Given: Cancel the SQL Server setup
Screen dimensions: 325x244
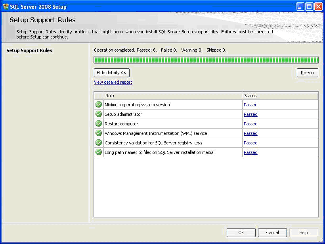Looking at the screenshot, I should click(x=272, y=232).
